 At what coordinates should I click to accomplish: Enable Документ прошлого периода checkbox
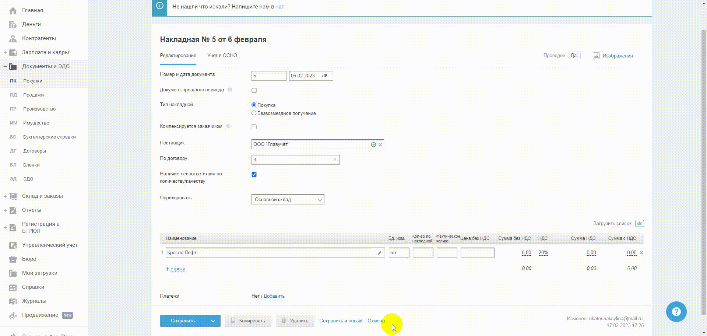pos(254,90)
